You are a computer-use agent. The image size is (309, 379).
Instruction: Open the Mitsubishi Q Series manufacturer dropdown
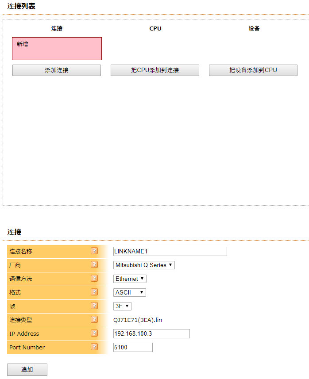(144, 265)
